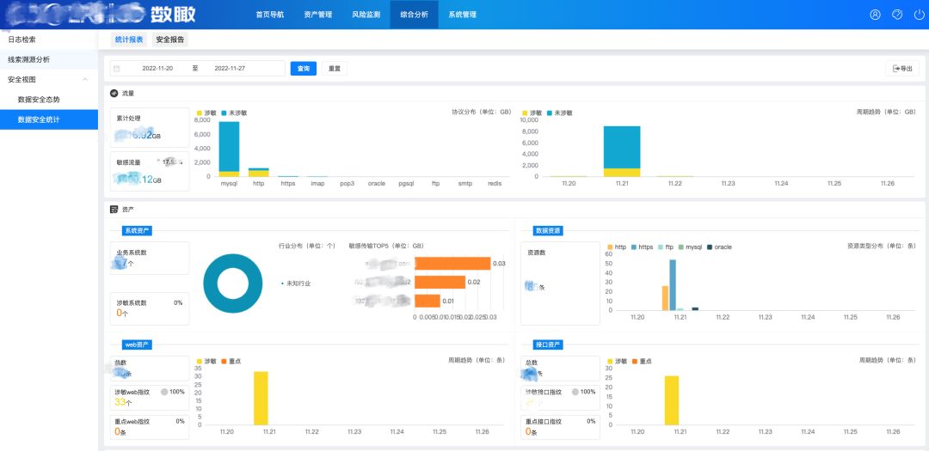Toggle ftp legend in 资源类型分布 chart
Viewport: 929px width, 451px height.
[x=666, y=247]
